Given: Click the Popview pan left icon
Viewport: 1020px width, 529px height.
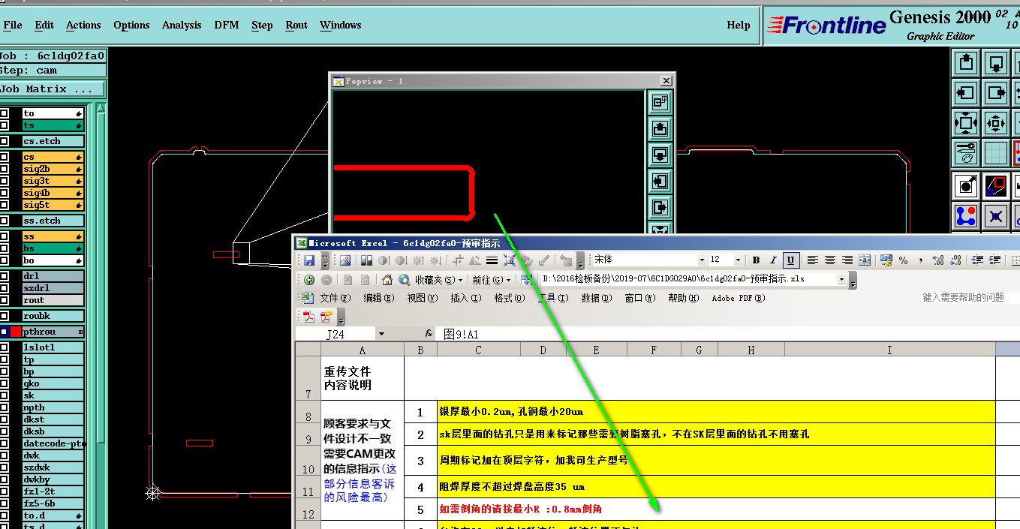Looking at the screenshot, I should click(x=660, y=182).
